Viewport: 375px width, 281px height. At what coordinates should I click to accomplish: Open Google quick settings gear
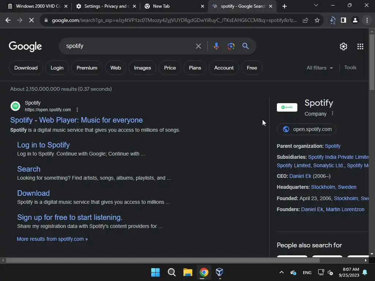(x=344, y=46)
